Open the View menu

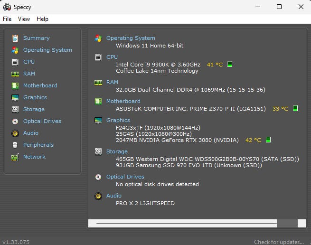pos(24,19)
